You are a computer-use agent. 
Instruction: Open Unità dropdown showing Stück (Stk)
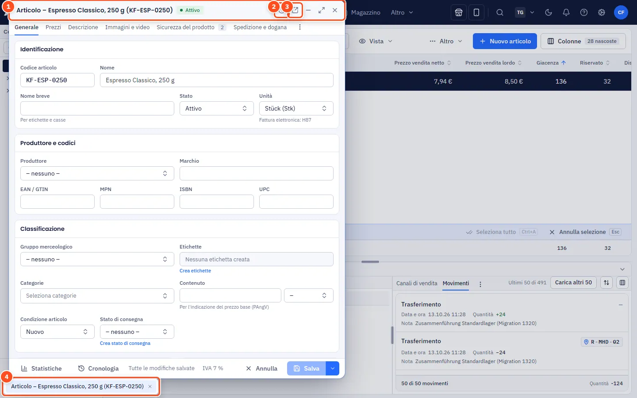tap(296, 108)
